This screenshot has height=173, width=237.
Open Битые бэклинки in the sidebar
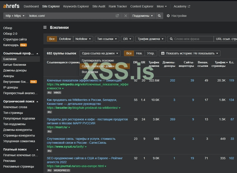tap(14, 65)
